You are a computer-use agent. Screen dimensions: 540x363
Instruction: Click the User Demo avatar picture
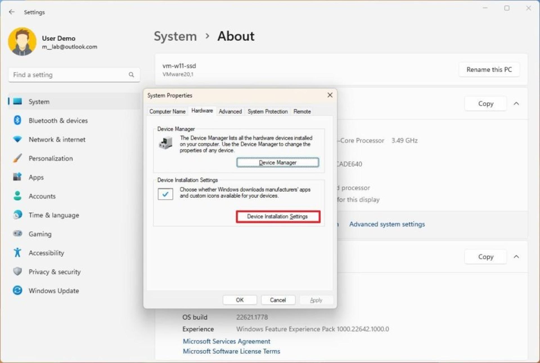click(22, 42)
